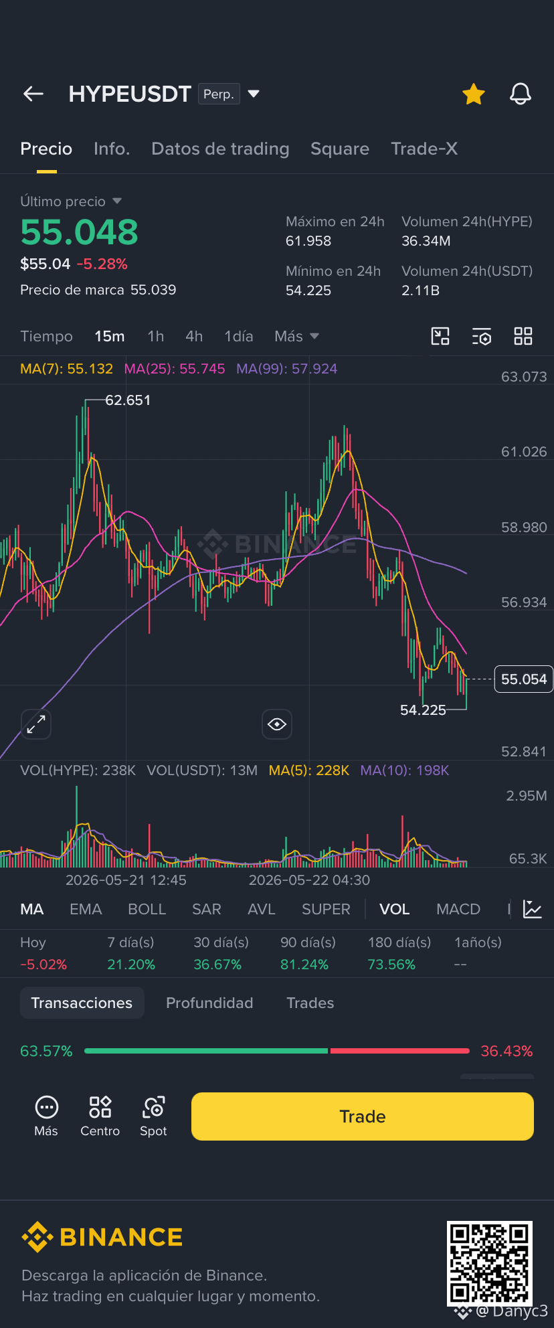
Task: Enable the AVL indicator
Action: click(261, 909)
